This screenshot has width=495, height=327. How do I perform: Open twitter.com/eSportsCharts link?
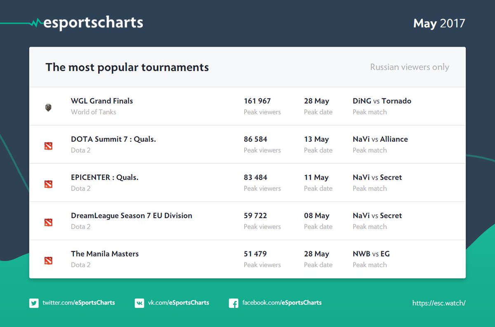[x=79, y=303]
